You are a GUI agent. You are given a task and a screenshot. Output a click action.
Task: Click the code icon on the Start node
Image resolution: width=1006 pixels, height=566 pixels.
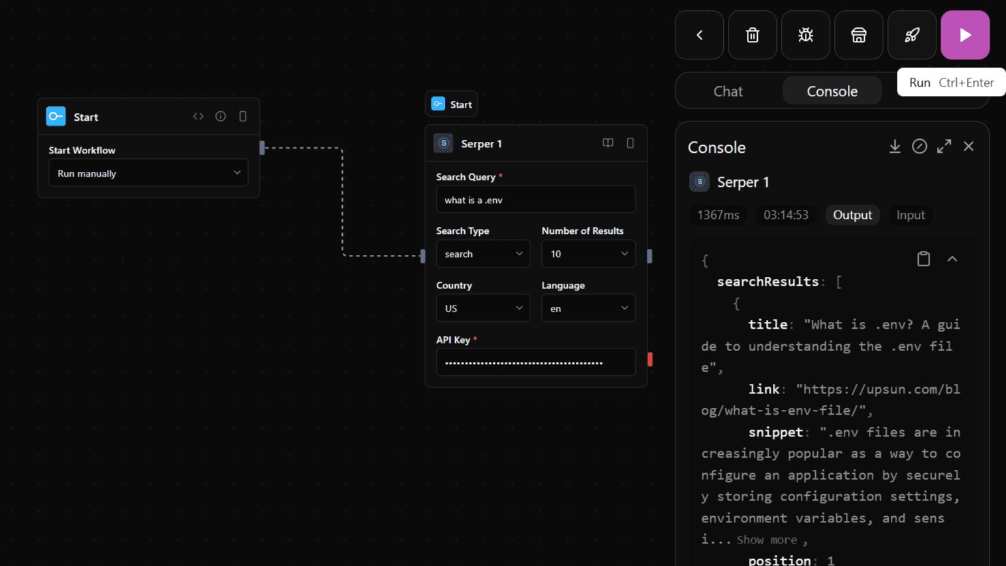(198, 116)
